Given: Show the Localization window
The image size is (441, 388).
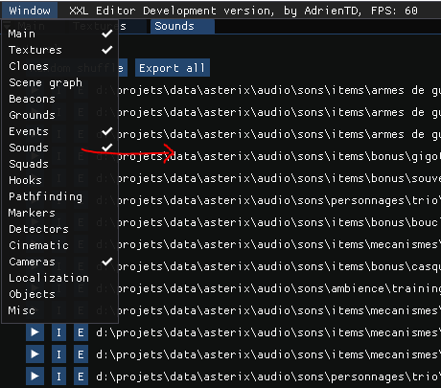Looking at the screenshot, I should click(x=60, y=278).
